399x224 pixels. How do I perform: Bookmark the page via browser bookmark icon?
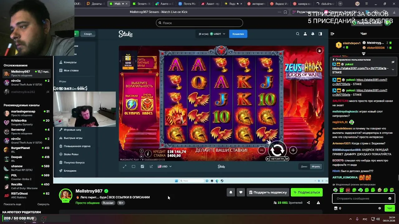(285, 12)
